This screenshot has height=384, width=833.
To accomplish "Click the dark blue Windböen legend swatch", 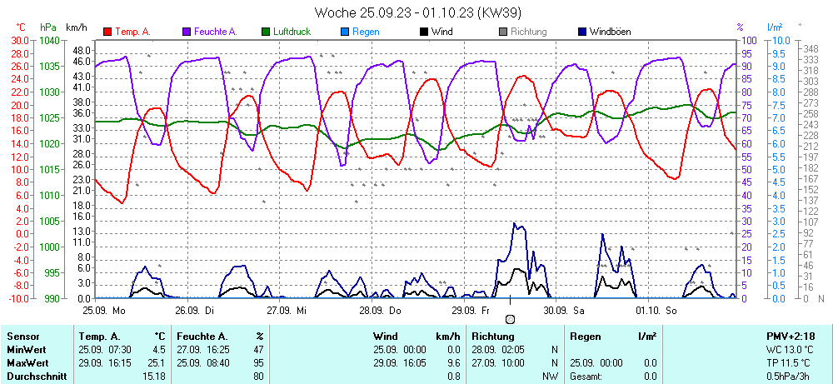I will (582, 32).
